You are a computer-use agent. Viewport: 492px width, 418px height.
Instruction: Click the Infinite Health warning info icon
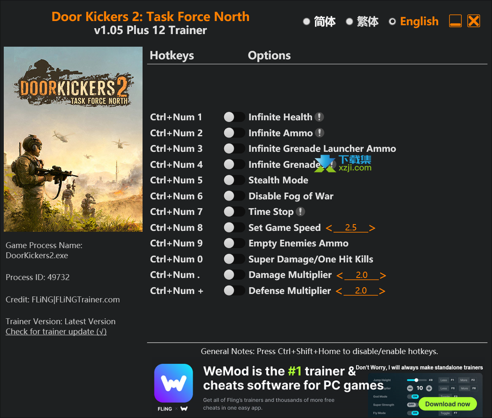[x=319, y=117]
